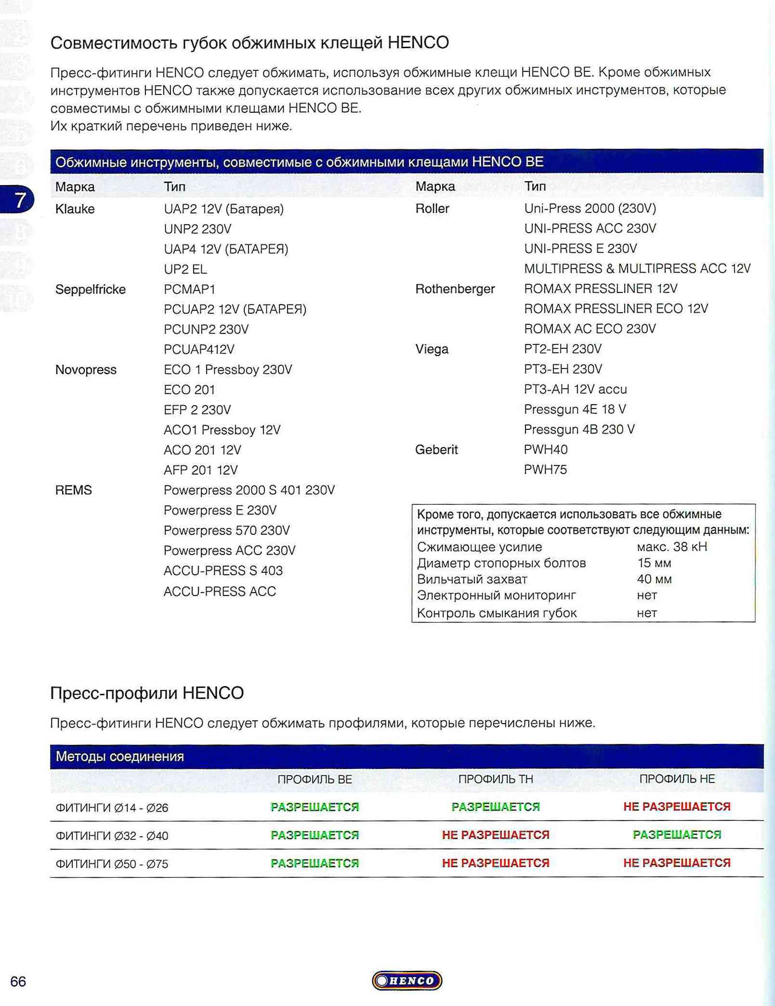Click the 'макс. 38 кН' force value
This screenshot has width=775, height=1006.
point(671,546)
